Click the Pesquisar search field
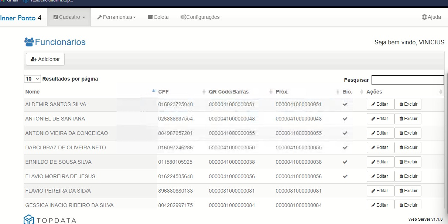448x224 pixels. 408,80
